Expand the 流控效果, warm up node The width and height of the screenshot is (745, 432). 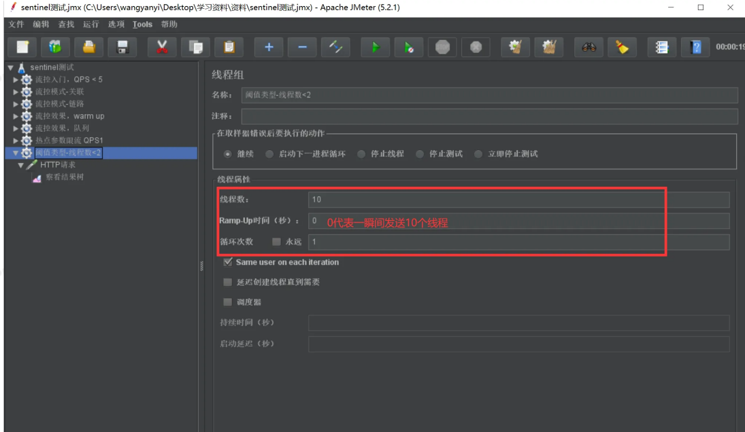[16, 116]
